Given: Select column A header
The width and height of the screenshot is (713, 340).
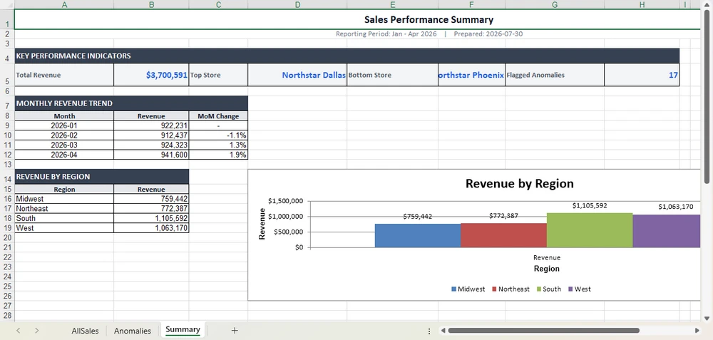Looking at the screenshot, I should pos(64,4).
